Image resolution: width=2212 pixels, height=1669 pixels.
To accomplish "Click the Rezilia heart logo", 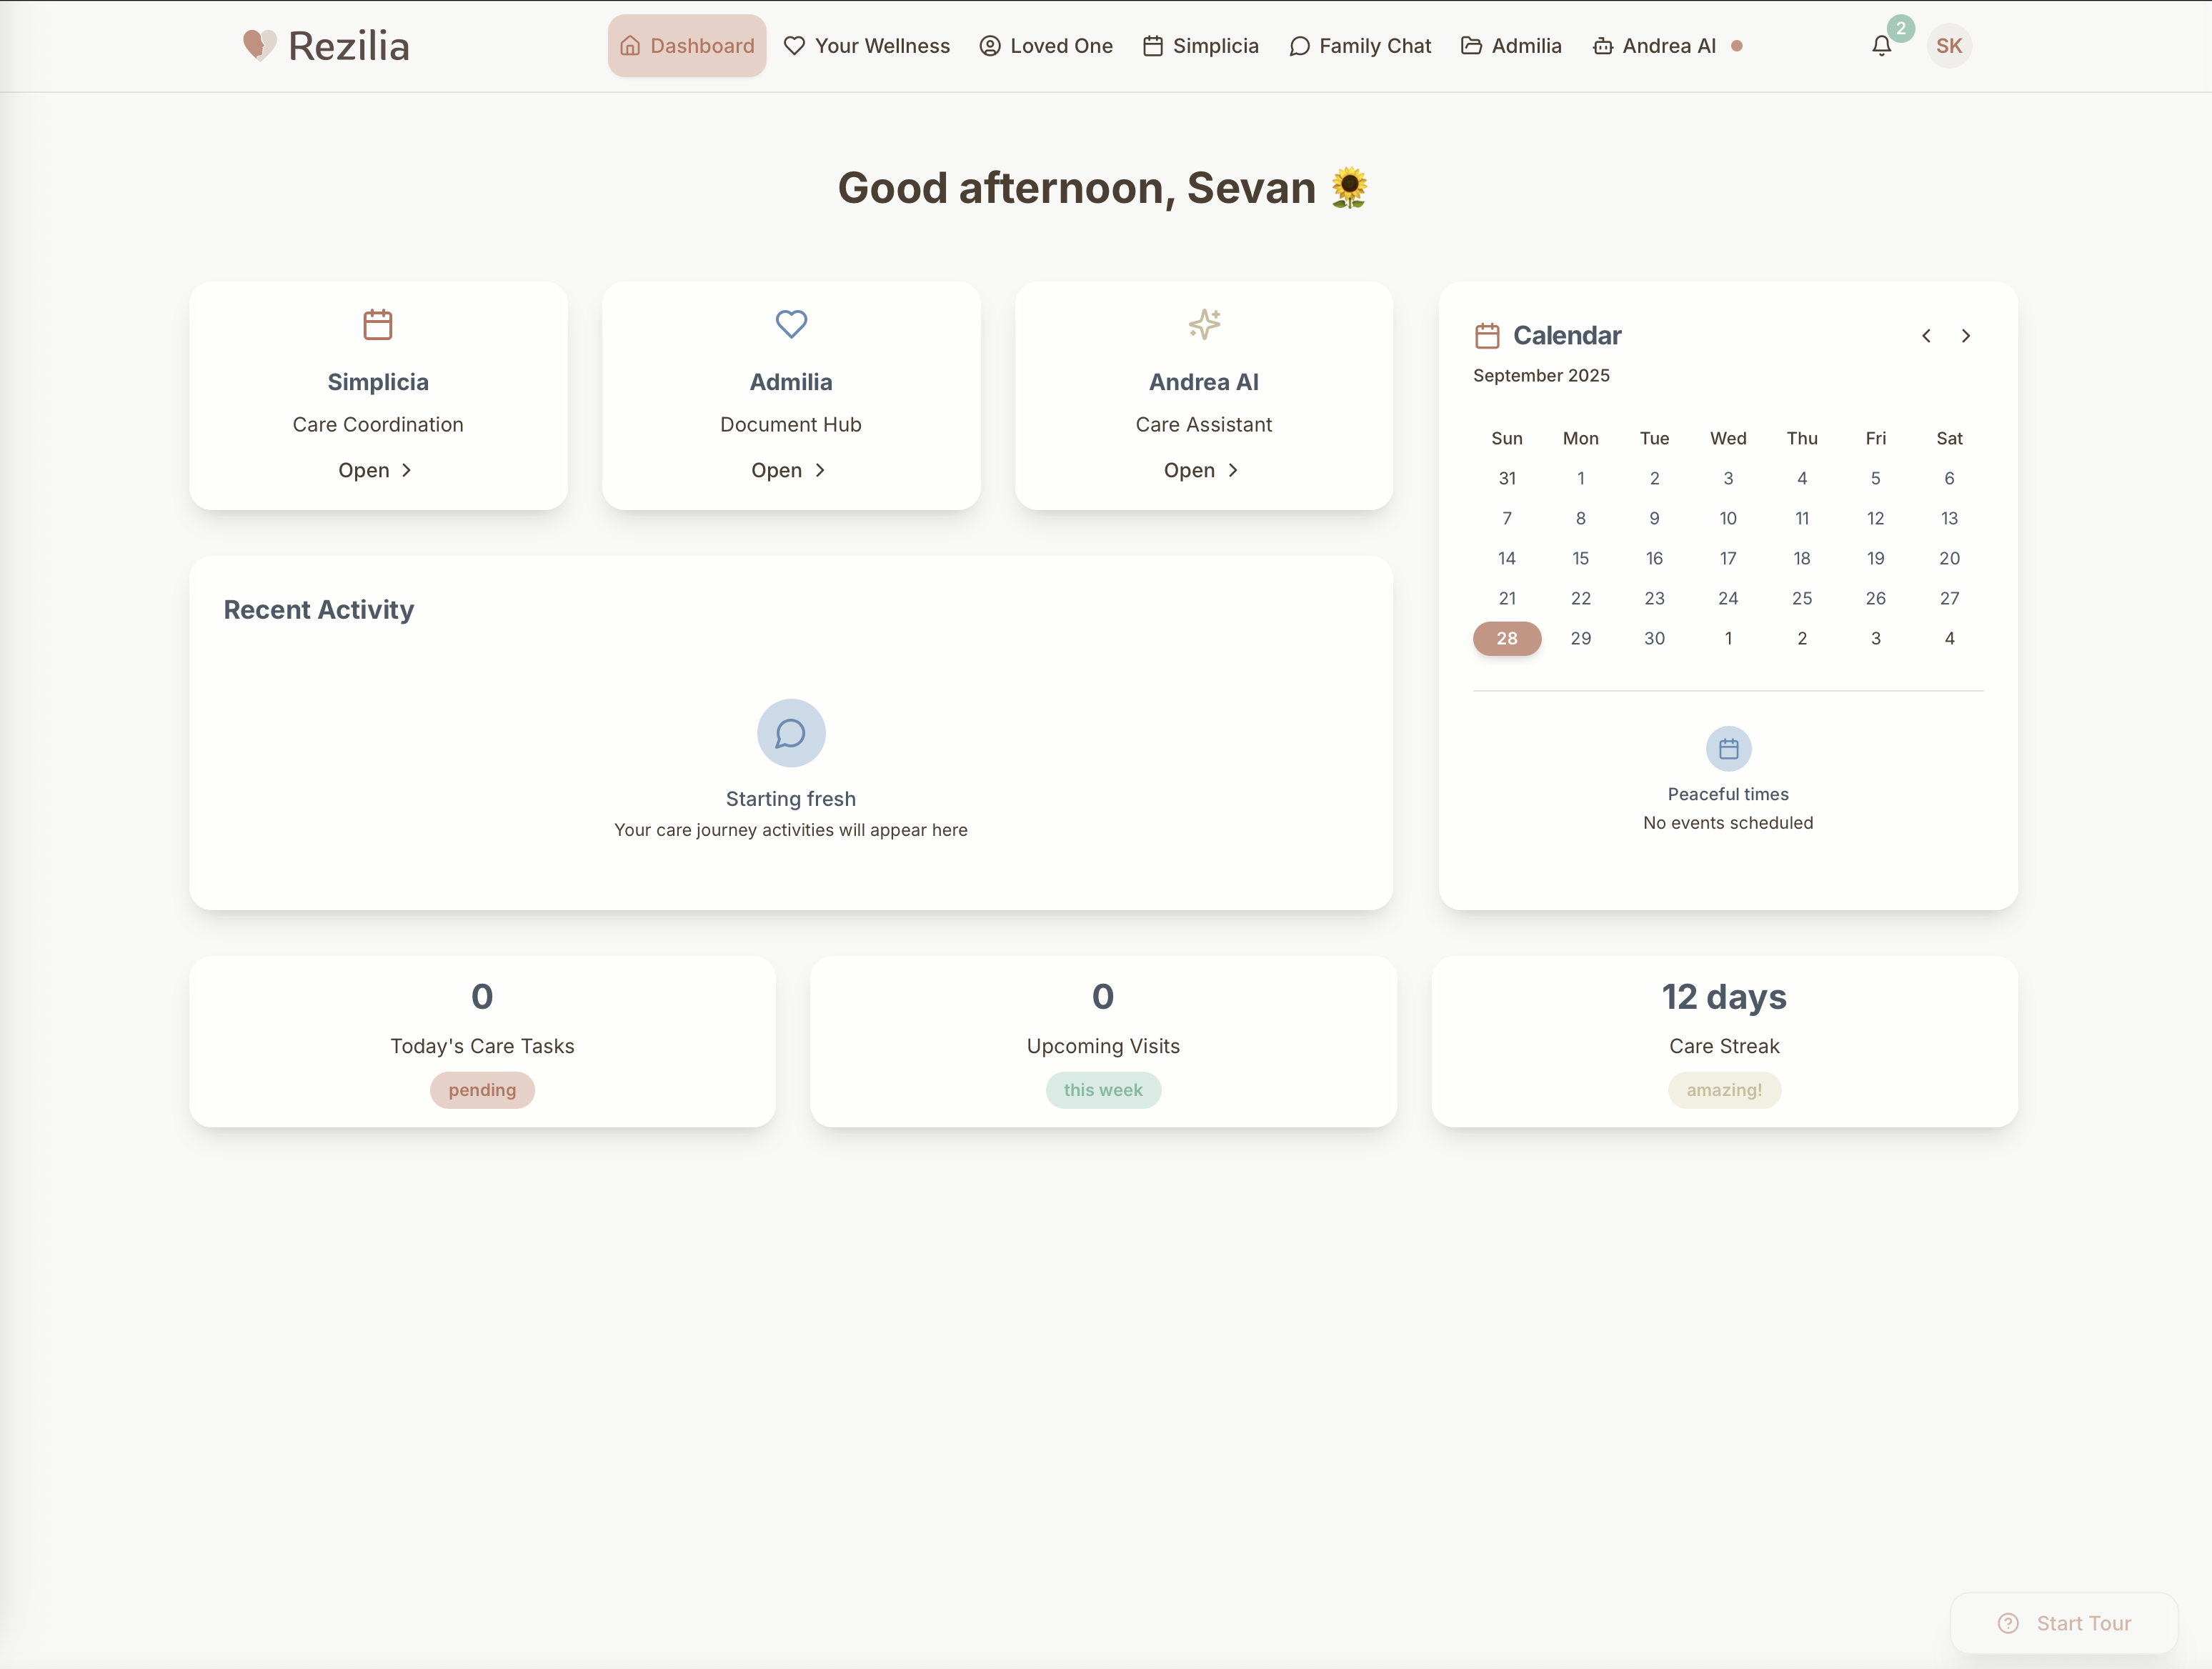I will [259, 45].
